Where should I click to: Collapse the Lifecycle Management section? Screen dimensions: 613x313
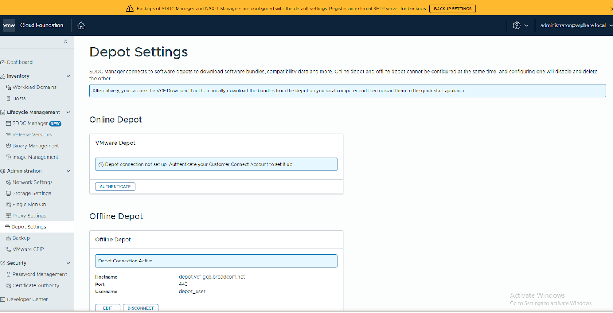tap(68, 112)
